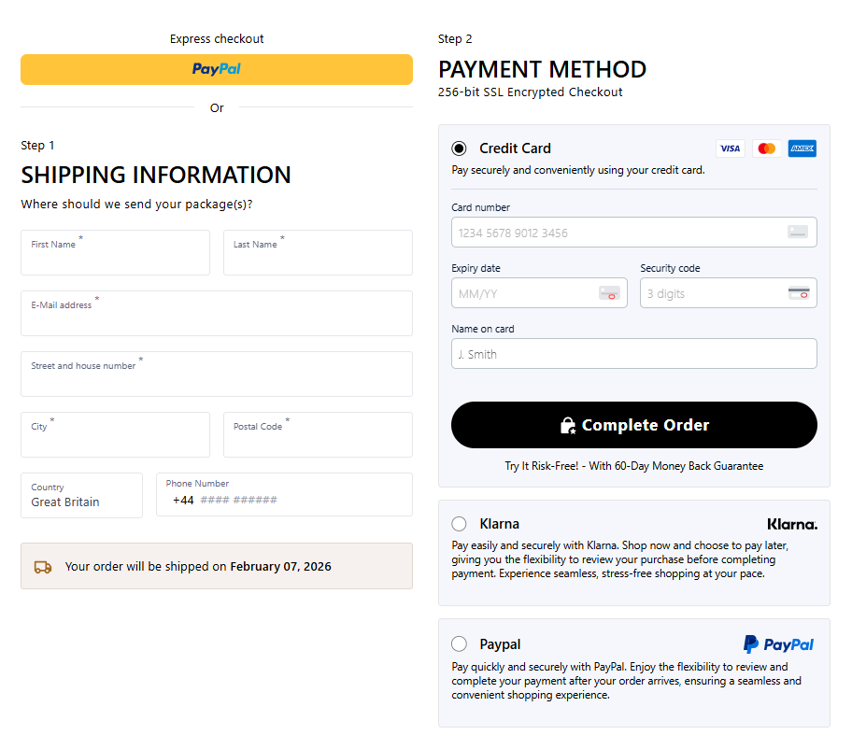The width and height of the screenshot is (852, 735).
Task: Click the Name on card field
Action: [x=633, y=354]
